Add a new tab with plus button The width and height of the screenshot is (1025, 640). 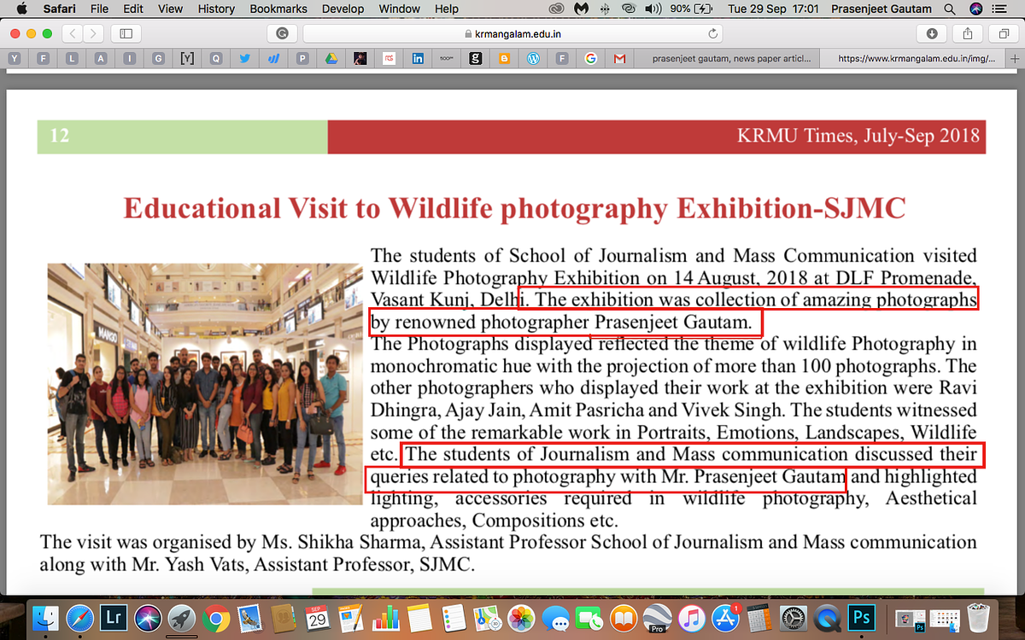click(1016, 59)
